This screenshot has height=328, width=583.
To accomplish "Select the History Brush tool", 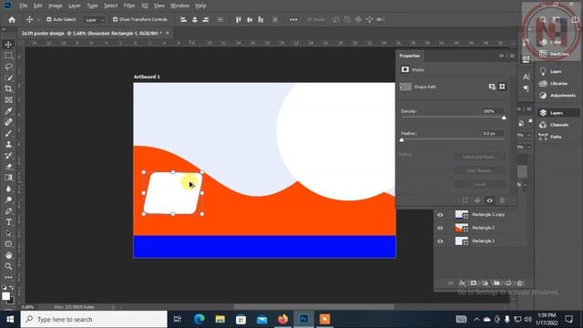I will [8, 156].
